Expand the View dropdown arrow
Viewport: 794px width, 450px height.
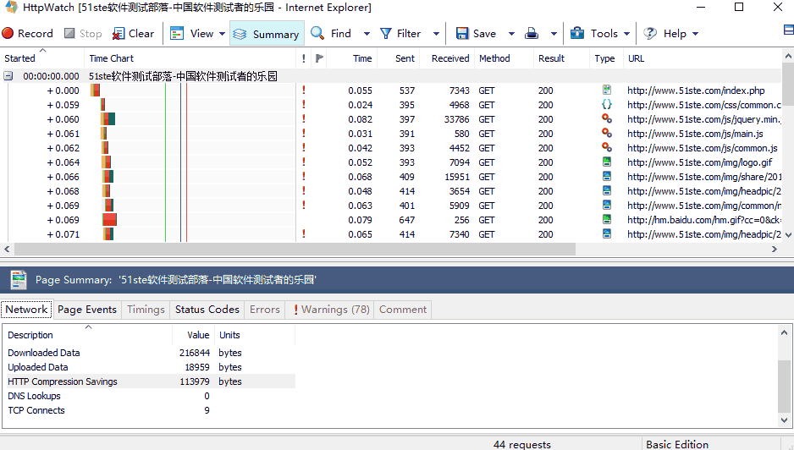223,34
